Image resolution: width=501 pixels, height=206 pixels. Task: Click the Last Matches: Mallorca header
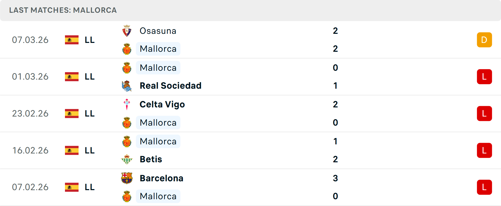point(63,10)
